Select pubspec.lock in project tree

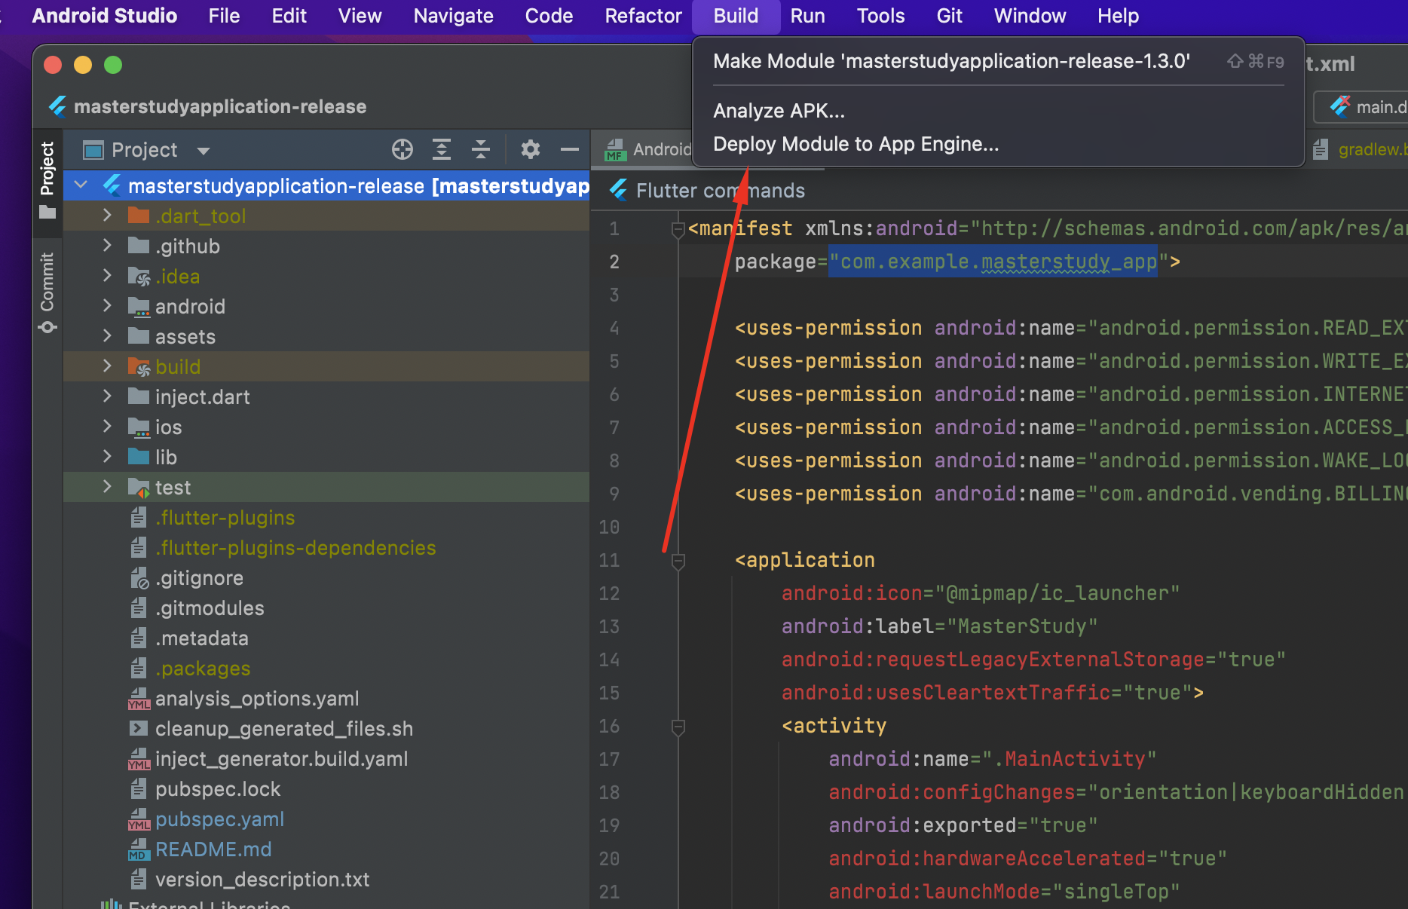tap(218, 789)
